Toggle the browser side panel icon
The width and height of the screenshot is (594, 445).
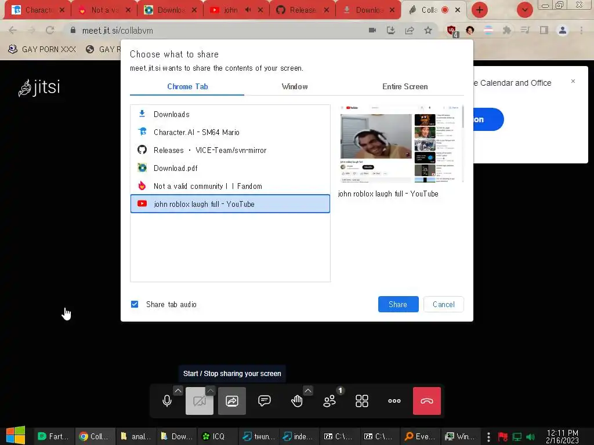[x=544, y=30]
